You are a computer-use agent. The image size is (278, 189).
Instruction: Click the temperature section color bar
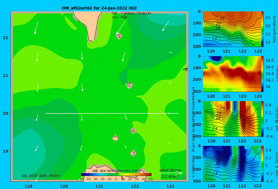262,29
